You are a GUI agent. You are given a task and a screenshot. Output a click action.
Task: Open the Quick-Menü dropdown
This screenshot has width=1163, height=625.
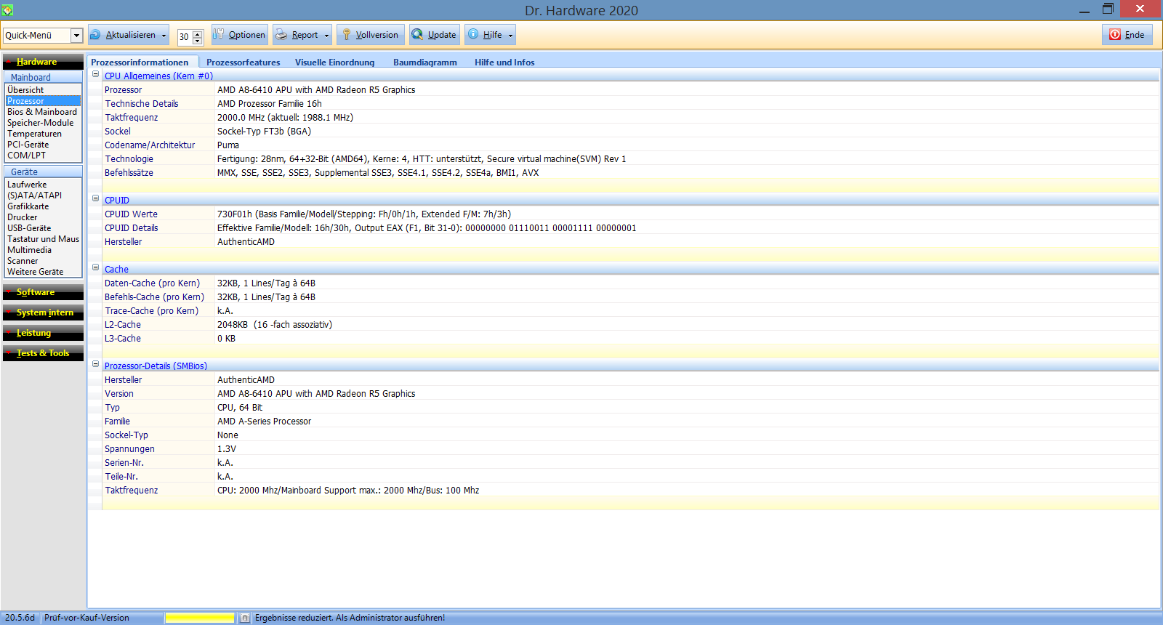[76, 35]
